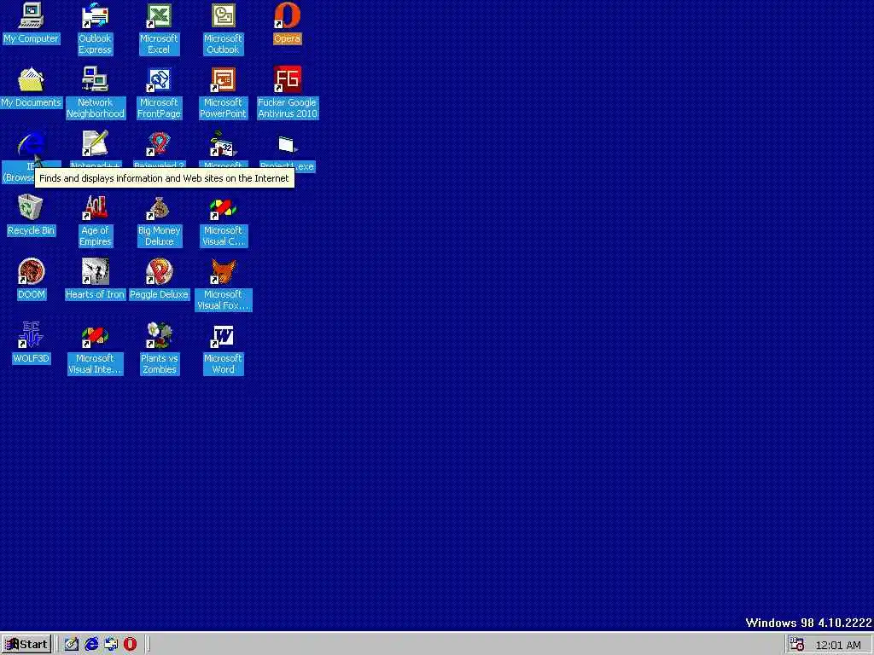Open the Start menu button
Image resolution: width=874 pixels, height=655 pixels.
[26, 645]
